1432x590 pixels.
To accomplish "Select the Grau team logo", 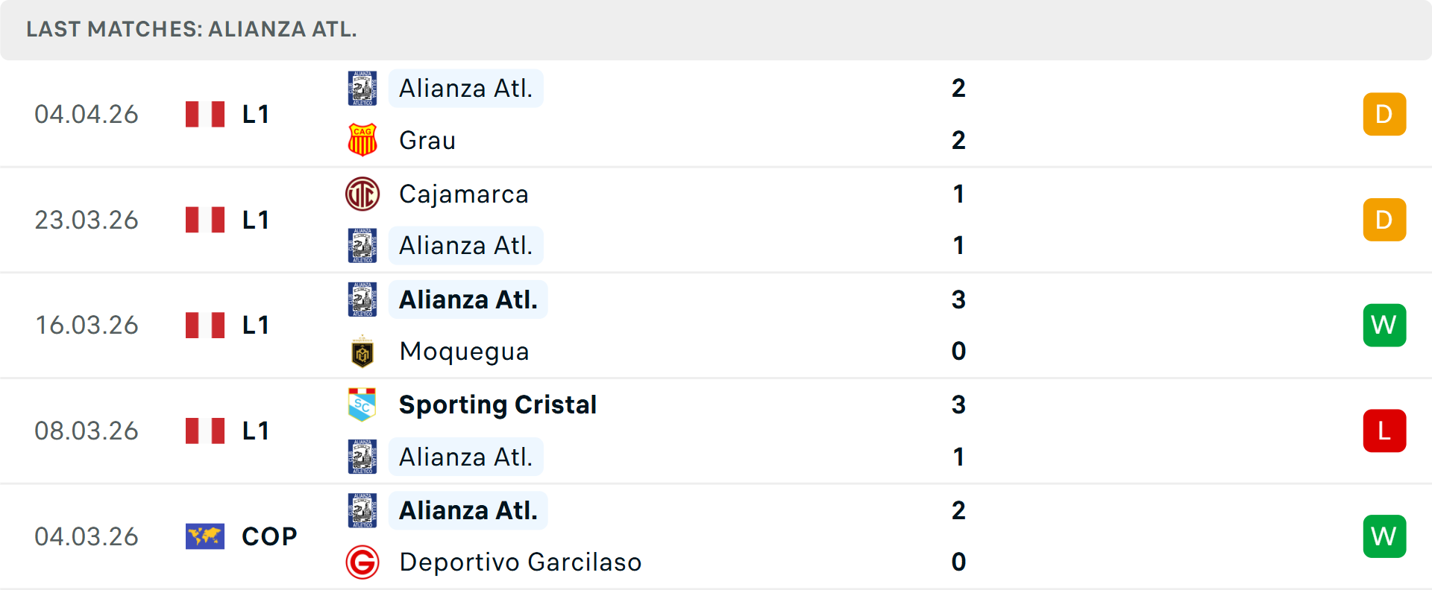I will [x=362, y=140].
